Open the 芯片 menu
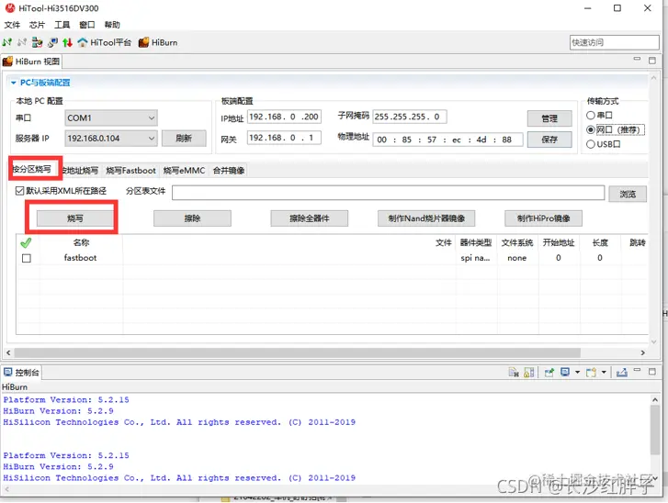Viewport: 668px width, 503px height. pyautogui.click(x=37, y=25)
